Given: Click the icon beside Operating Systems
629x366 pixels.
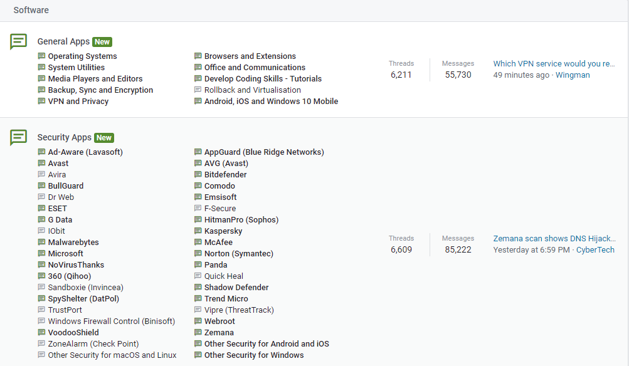Looking at the screenshot, I should [42, 56].
